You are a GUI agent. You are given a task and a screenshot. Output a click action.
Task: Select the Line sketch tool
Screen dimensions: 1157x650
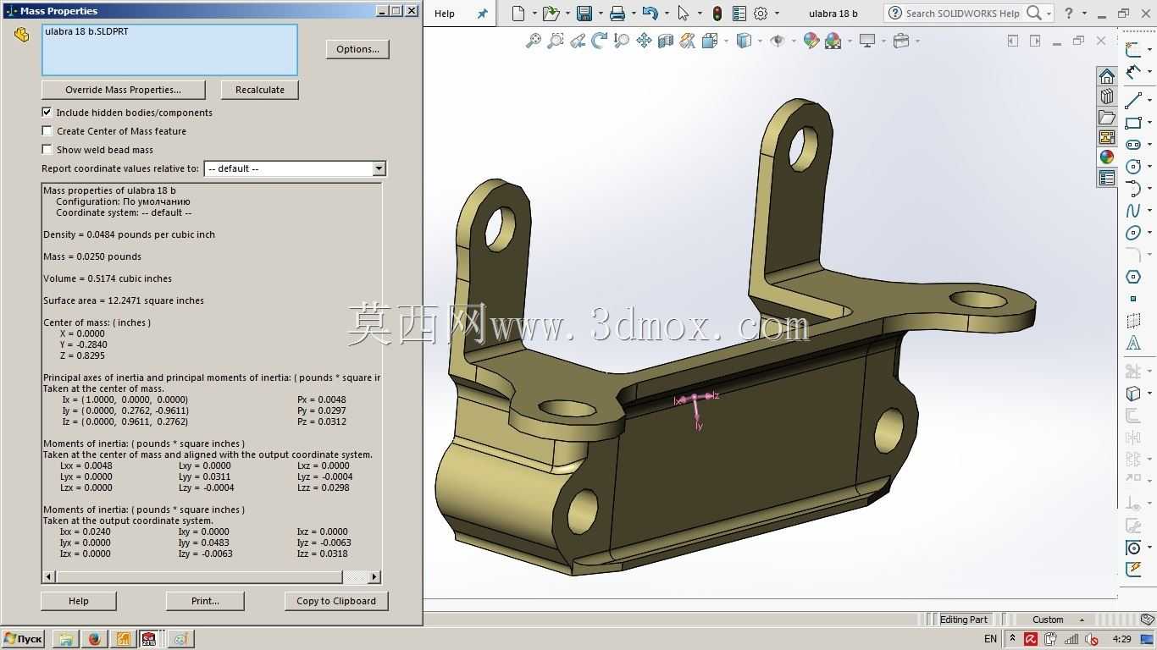tap(1133, 102)
